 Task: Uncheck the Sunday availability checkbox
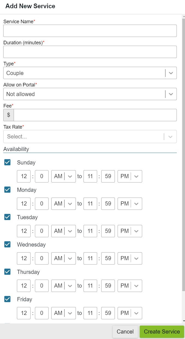[x=7, y=162]
